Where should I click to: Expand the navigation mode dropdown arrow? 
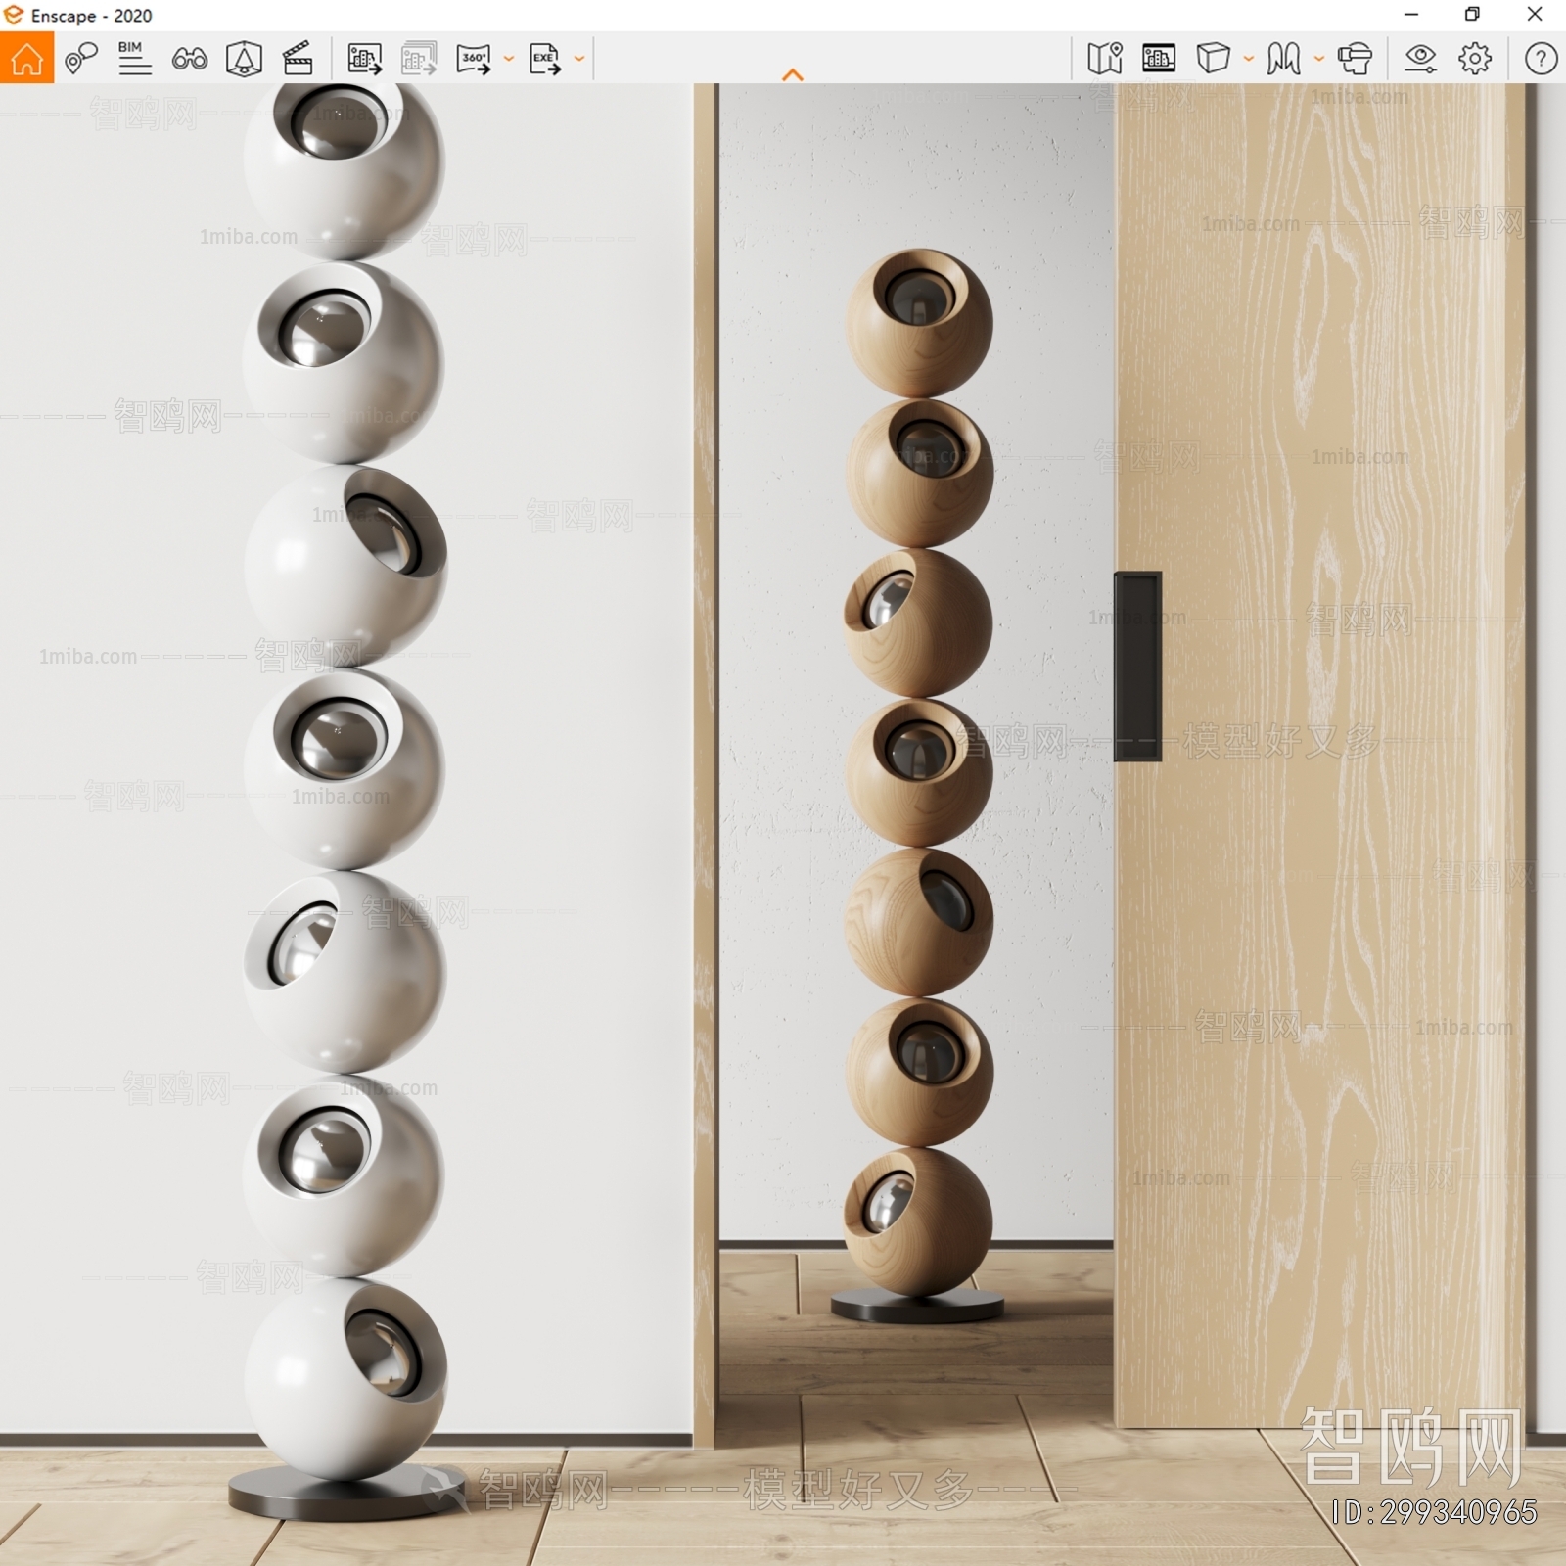click(1319, 59)
